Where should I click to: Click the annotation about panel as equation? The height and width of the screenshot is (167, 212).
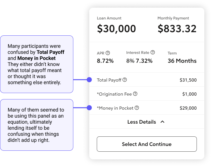point(37,125)
